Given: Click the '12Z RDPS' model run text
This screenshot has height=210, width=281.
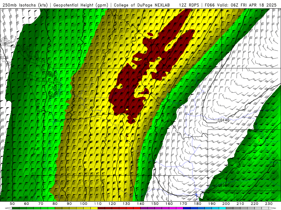Looking at the screenshot, I should 189,5.
